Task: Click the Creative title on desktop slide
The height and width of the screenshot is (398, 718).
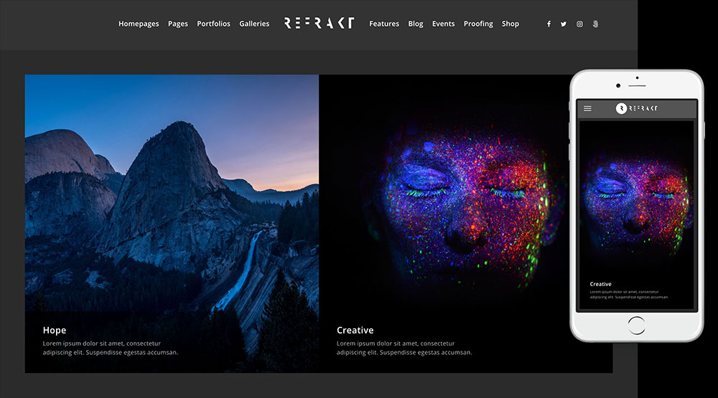Action: pos(355,331)
